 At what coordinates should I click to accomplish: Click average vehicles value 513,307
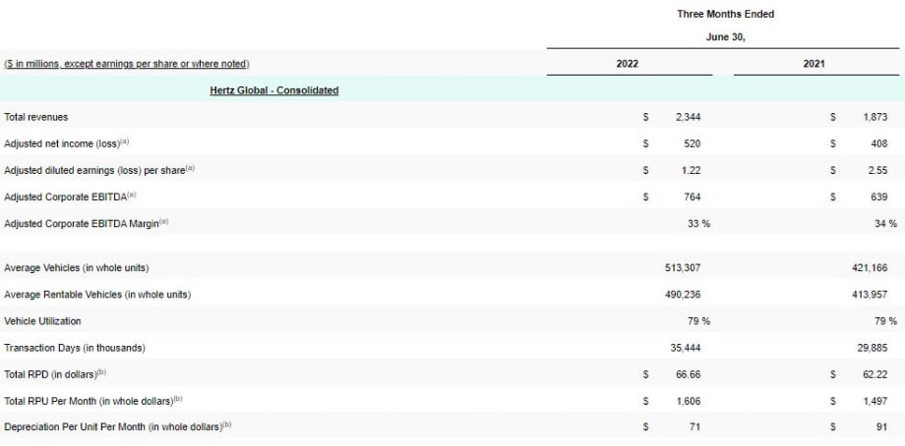point(684,268)
